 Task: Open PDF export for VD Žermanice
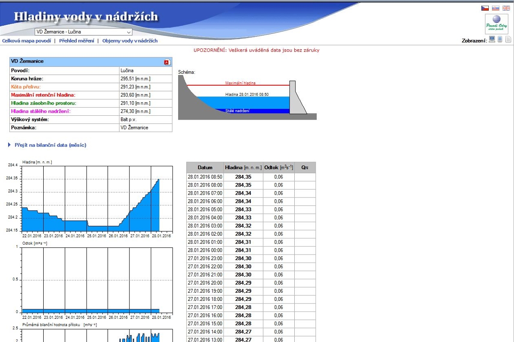pyautogui.click(x=167, y=62)
